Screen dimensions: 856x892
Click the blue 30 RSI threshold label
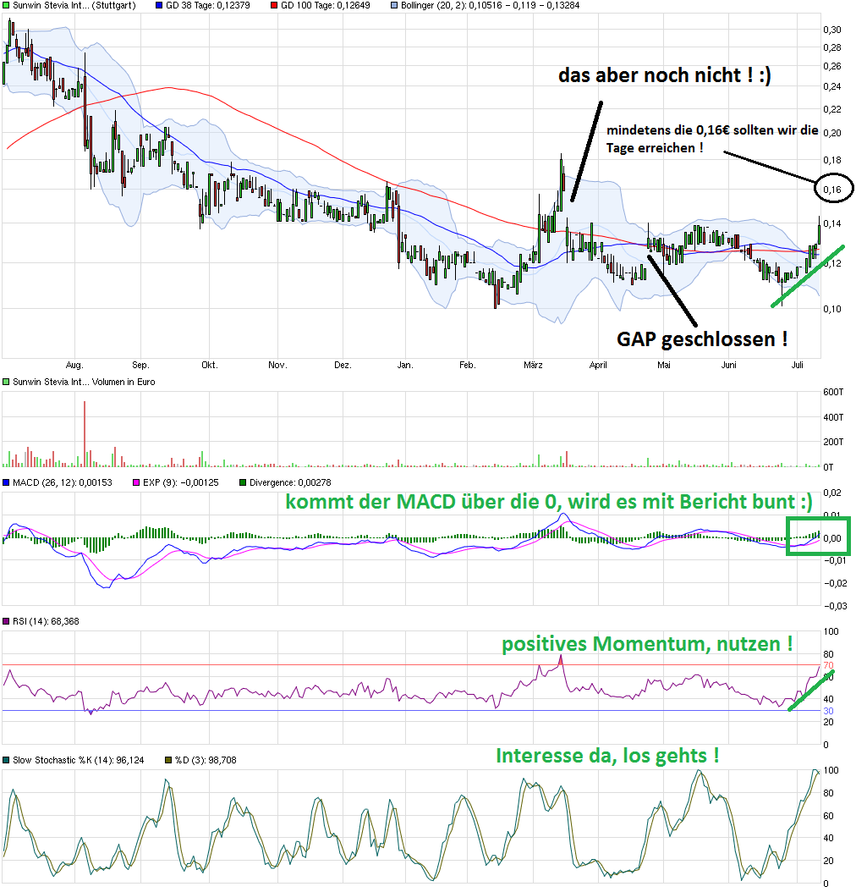pyautogui.click(x=828, y=711)
